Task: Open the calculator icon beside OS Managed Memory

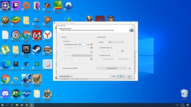Action: point(92,45)
